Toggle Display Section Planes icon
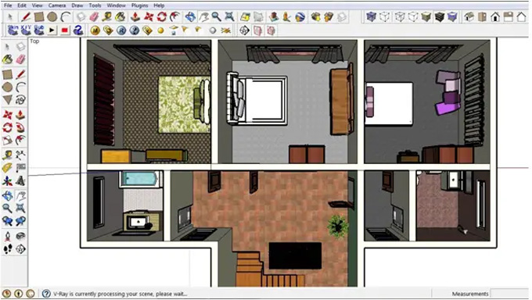532x300 pixels. pyautogui.click(x=257, y=30)
